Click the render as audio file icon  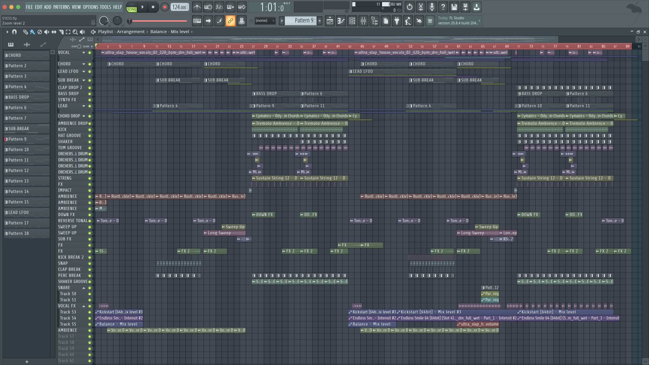click(x=465, y=7)
